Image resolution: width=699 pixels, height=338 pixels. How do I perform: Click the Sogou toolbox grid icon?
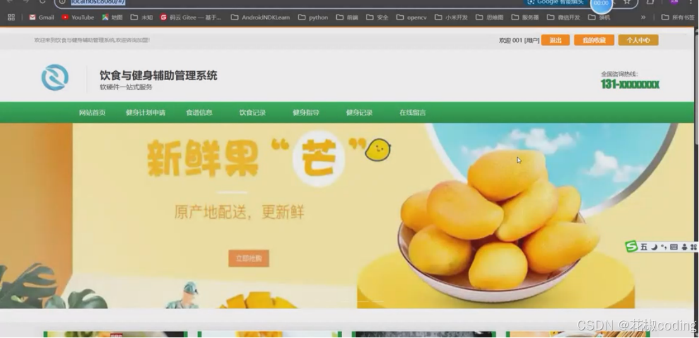[x=693, y=247]
